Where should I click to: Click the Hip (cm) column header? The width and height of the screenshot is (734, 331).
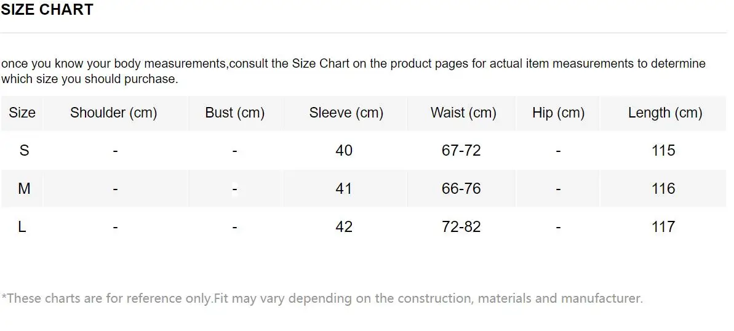(x=558, y=113)
